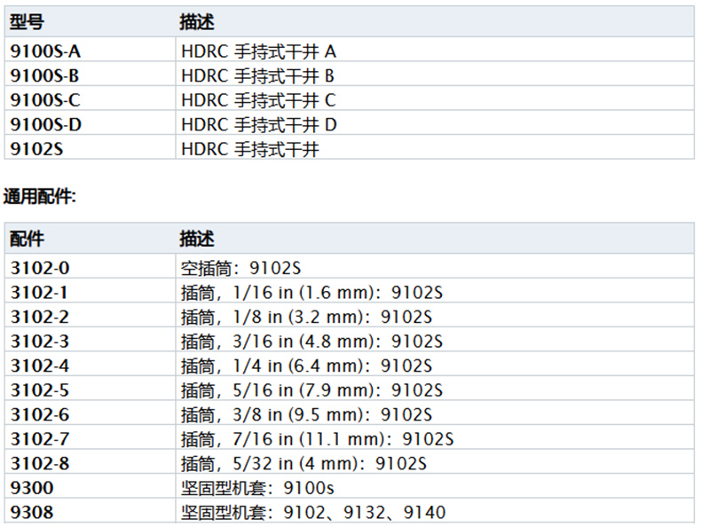701x527 pixels.
Task: Select the 3102-3 accessory cell
Action: coord(39,341)
